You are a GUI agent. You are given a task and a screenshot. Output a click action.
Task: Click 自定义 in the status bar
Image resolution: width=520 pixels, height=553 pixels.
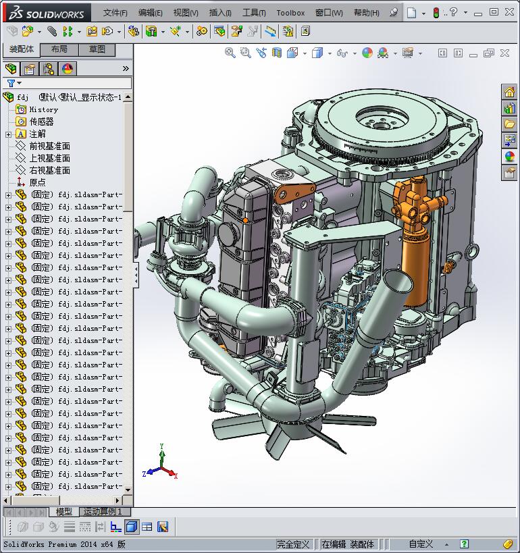[x=421, y=544]
